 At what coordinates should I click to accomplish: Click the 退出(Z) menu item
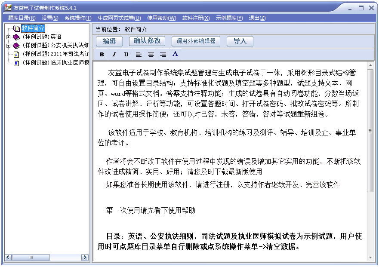point(257,18)
